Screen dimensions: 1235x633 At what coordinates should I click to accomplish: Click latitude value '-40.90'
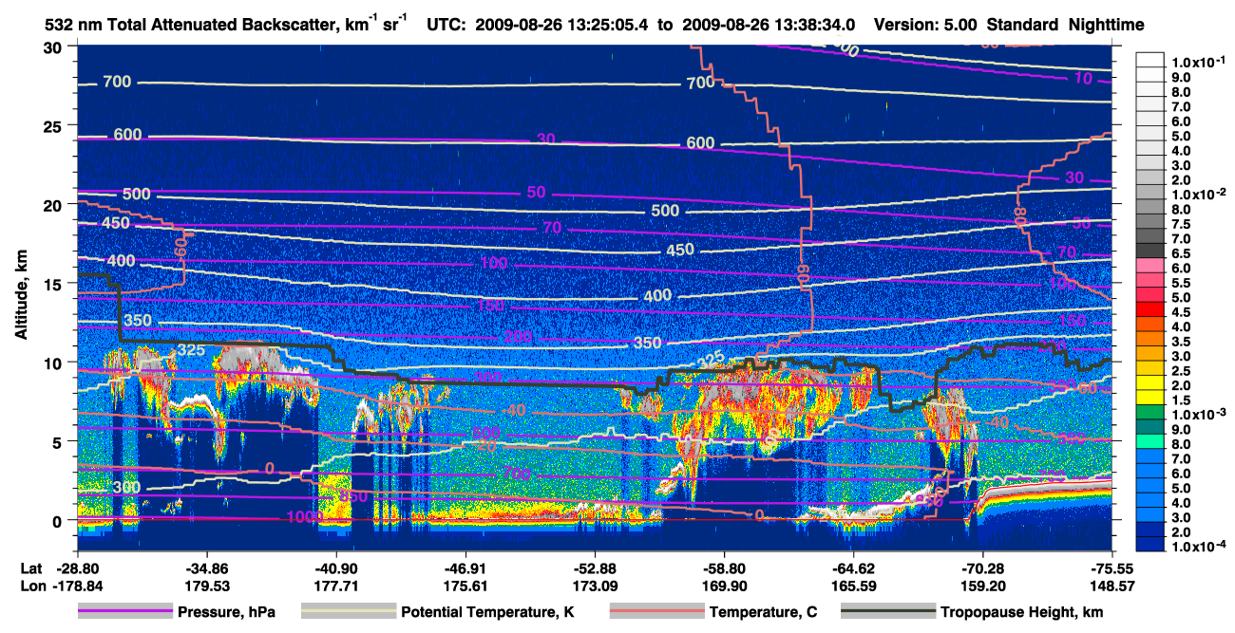[x=335, y=567]
